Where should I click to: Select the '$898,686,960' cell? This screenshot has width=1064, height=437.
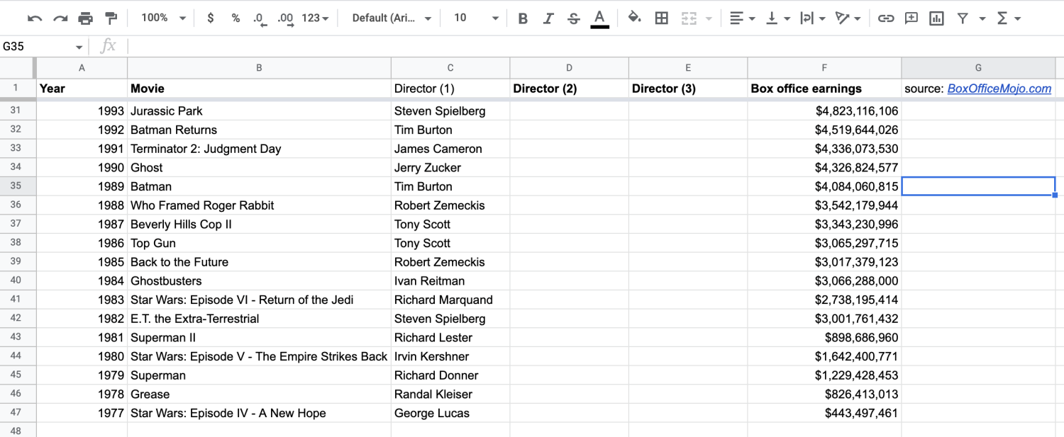[x=824, y=338]
